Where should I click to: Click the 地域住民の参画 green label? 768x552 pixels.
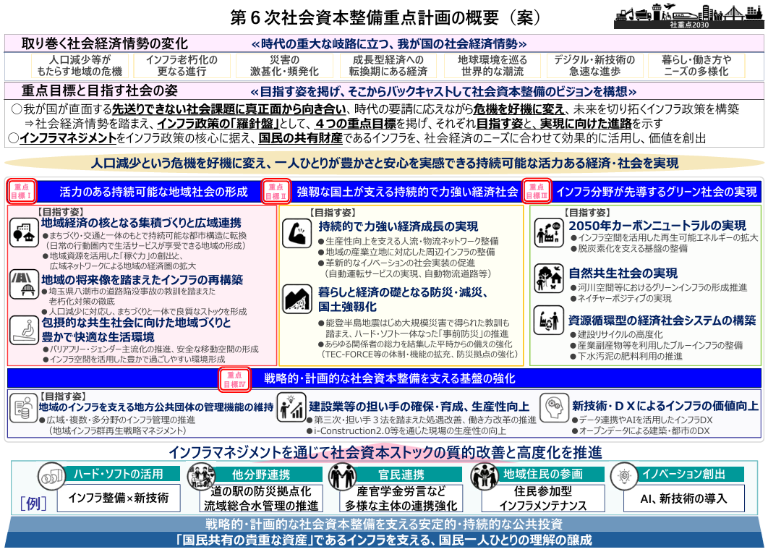pos(543,474)
